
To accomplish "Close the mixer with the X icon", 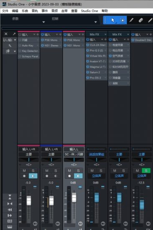I will [6, 34].
